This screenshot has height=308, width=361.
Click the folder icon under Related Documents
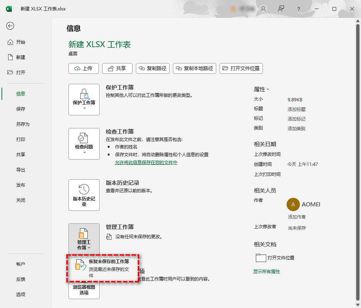261,258
